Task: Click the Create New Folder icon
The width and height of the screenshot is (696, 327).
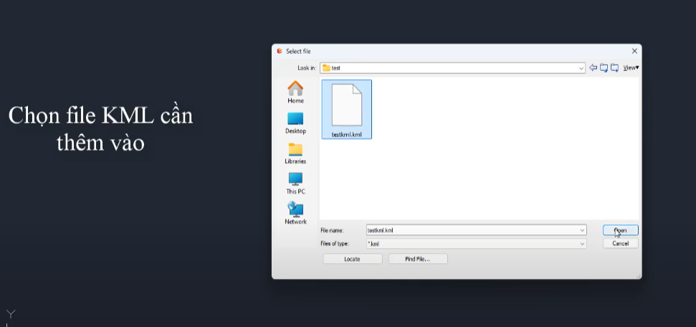Action: click(x=614, y=68)
